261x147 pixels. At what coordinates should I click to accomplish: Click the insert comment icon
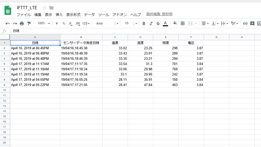(x=252, y=23)
